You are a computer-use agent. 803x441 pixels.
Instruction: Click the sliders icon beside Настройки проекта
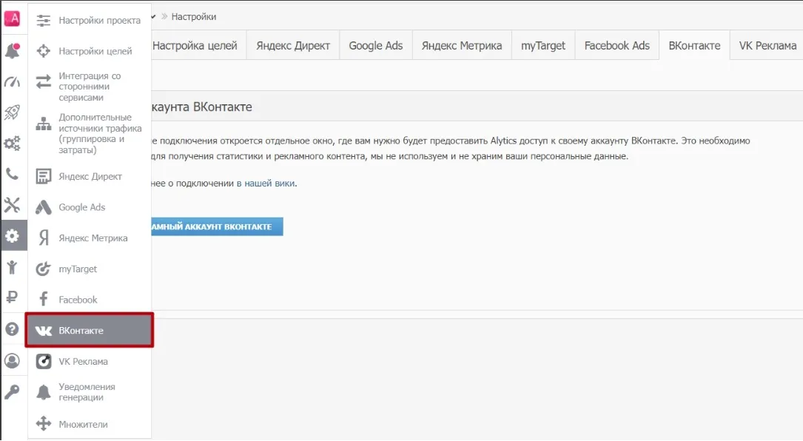pyautogui.click(x=44, y=21)
